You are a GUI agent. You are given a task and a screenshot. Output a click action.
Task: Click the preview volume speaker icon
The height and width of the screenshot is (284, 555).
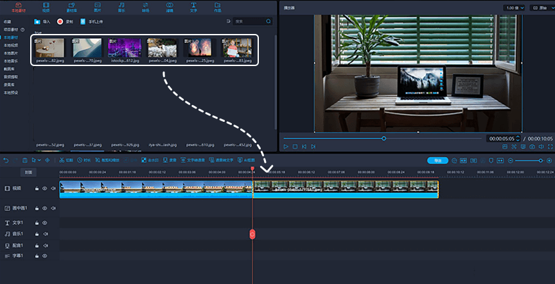tap(542, 147)
